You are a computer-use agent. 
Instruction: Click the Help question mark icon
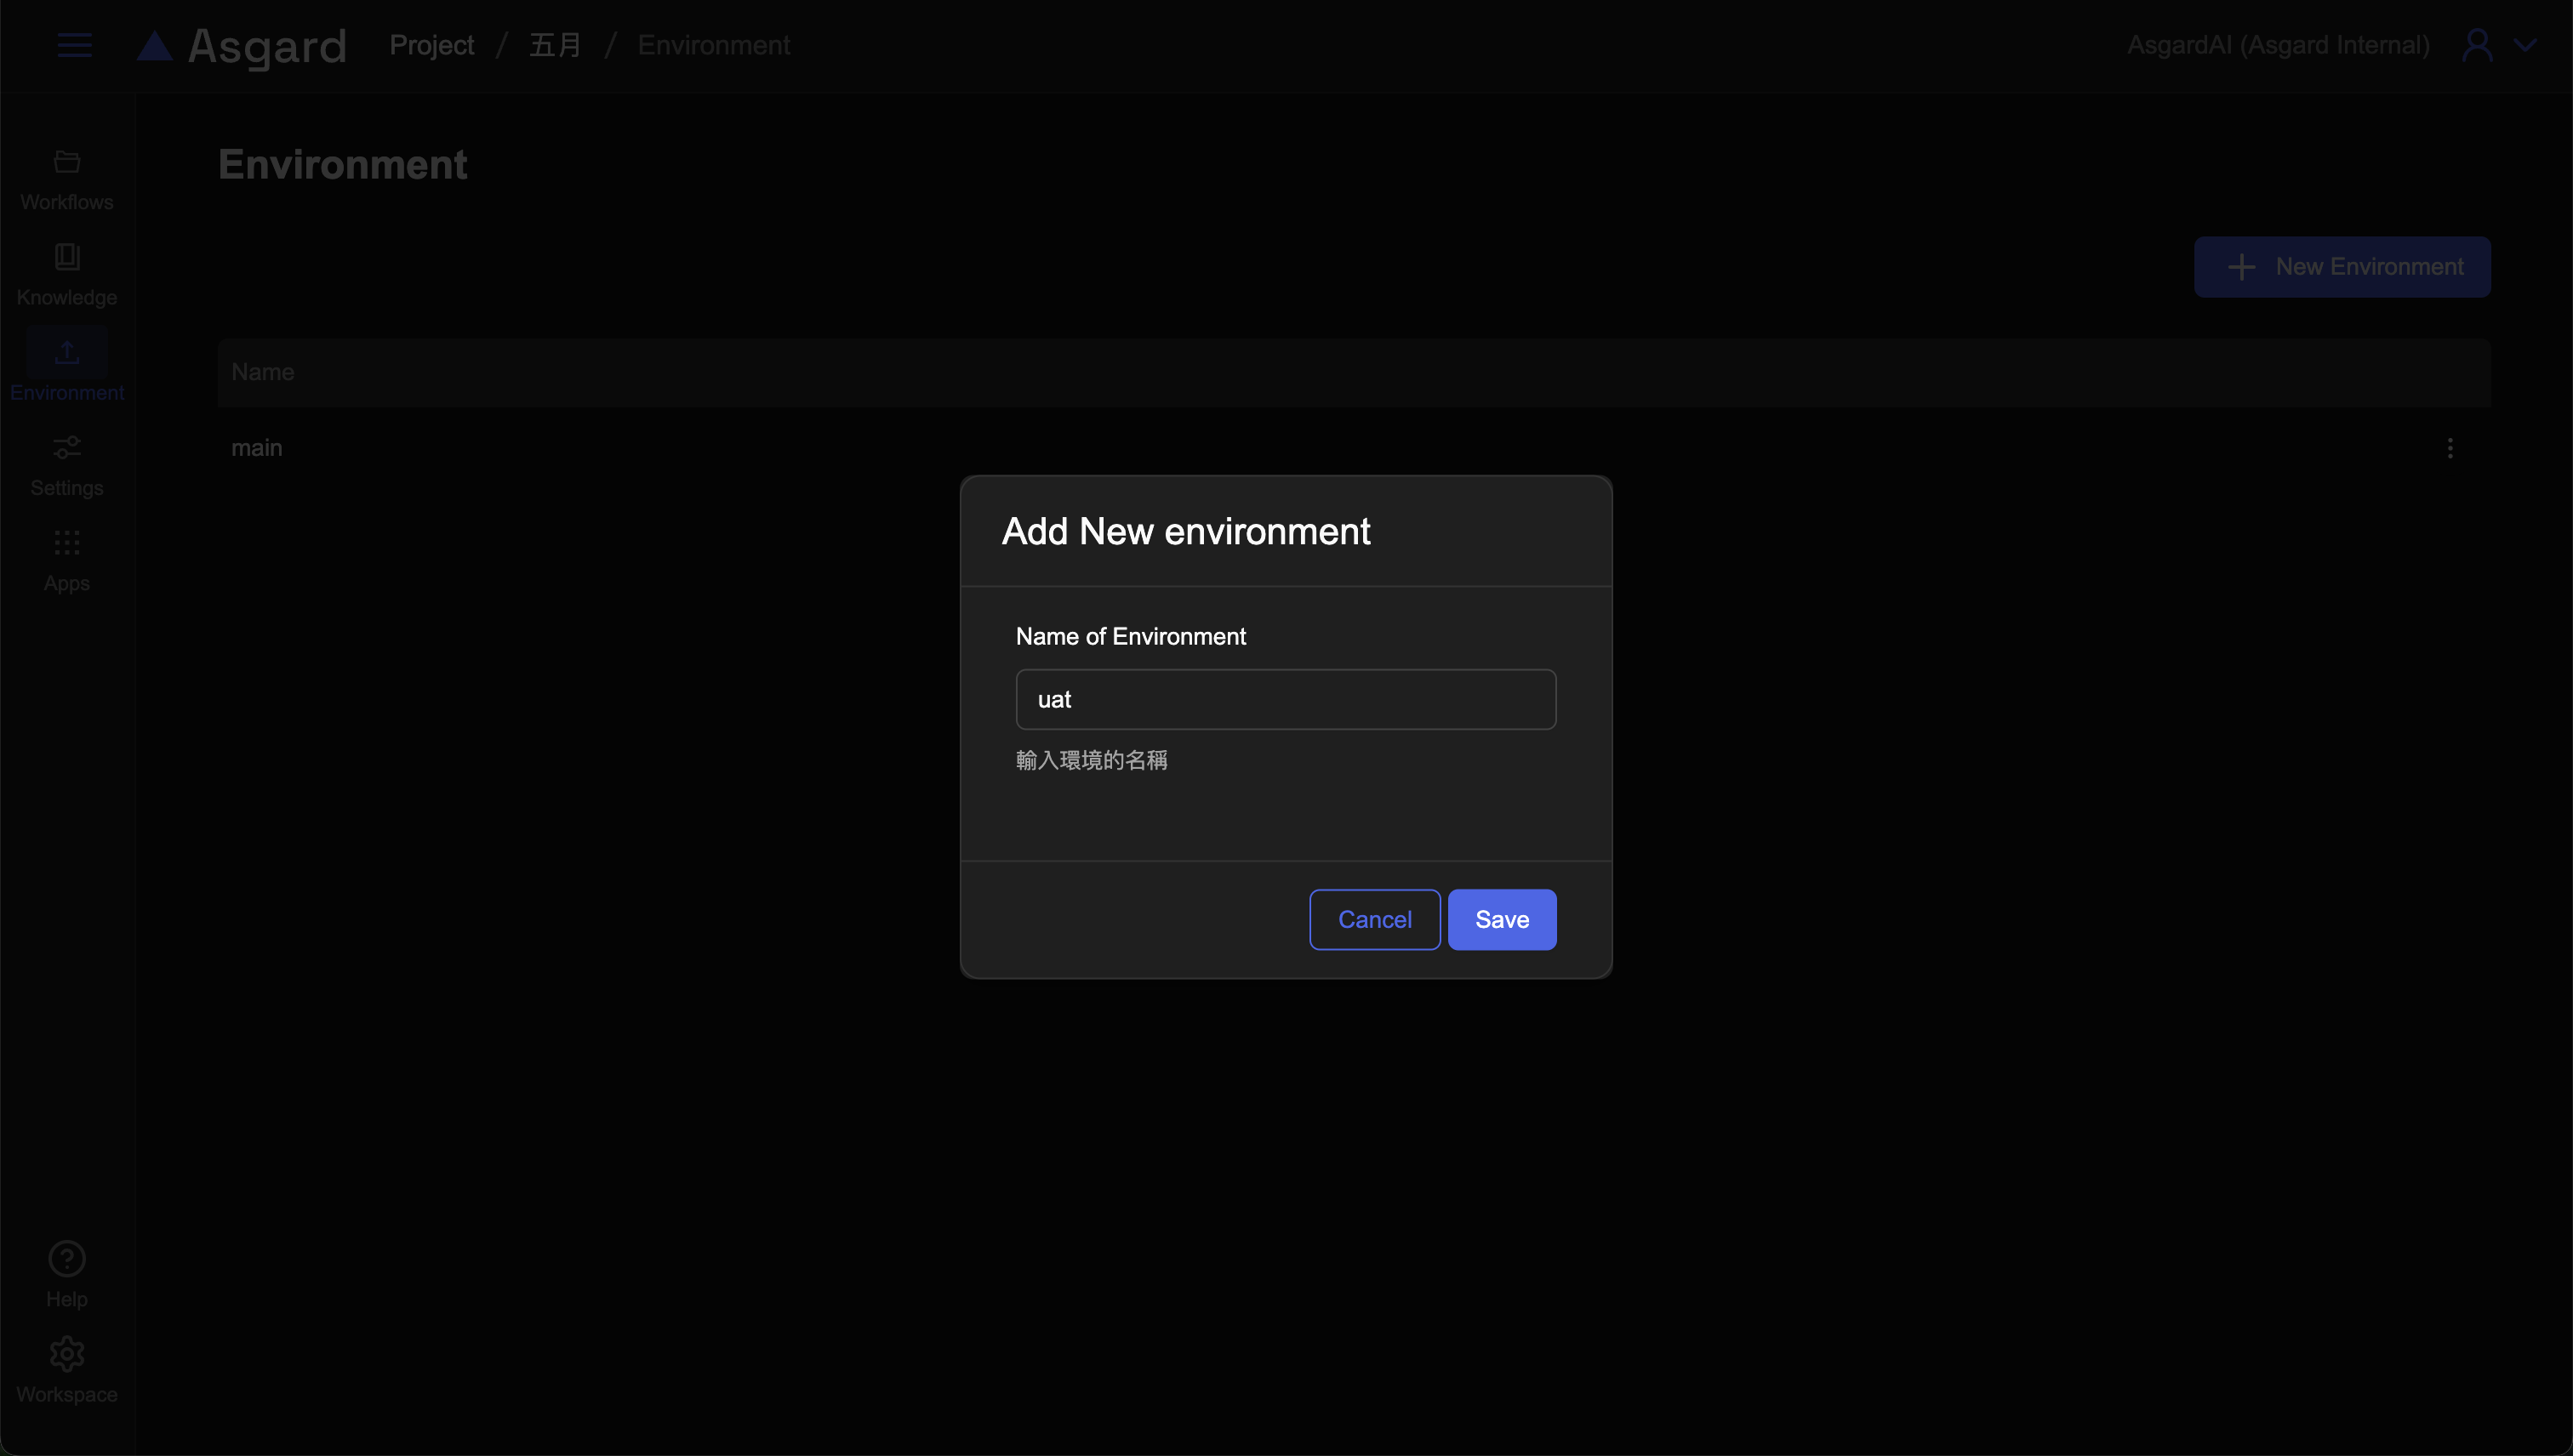[67, 1259]
